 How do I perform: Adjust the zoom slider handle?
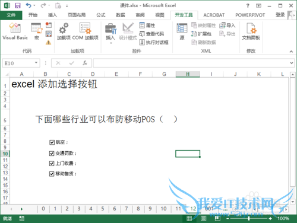tap(249, 218)
